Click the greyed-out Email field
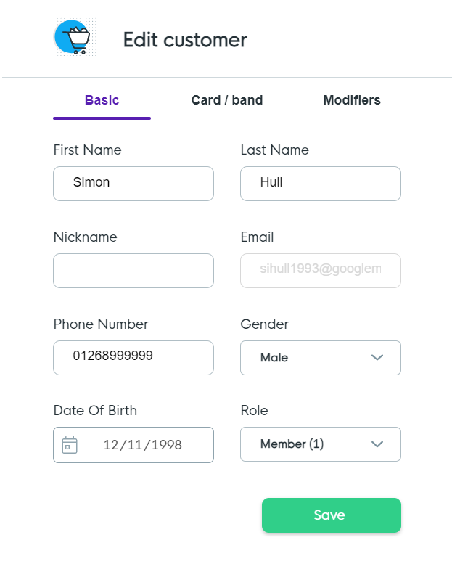Screen dimensions: 452x564 [321, 270]
